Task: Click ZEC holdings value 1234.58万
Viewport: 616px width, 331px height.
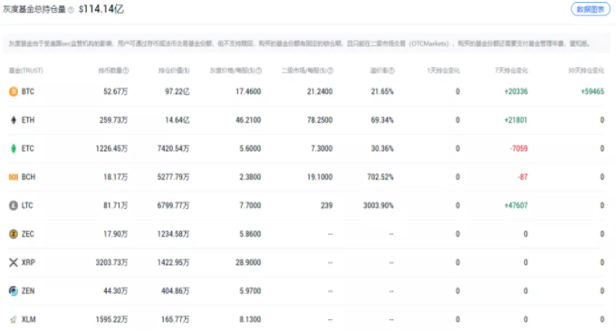Action: click(173, 233)
